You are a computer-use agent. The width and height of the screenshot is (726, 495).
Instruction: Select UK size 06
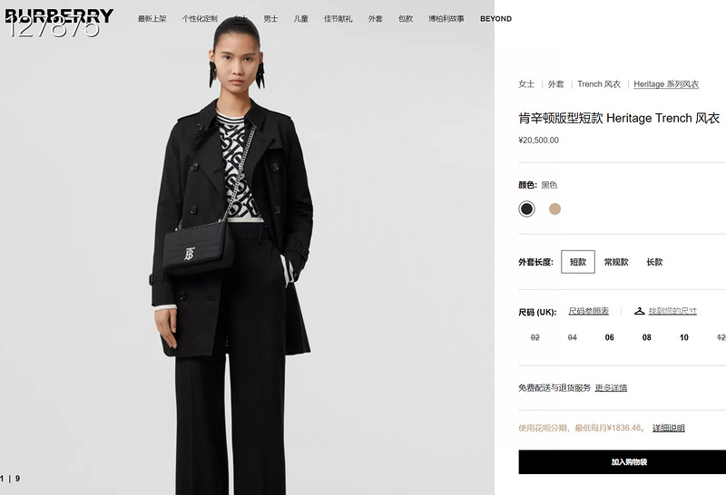[x=609, y=338]
